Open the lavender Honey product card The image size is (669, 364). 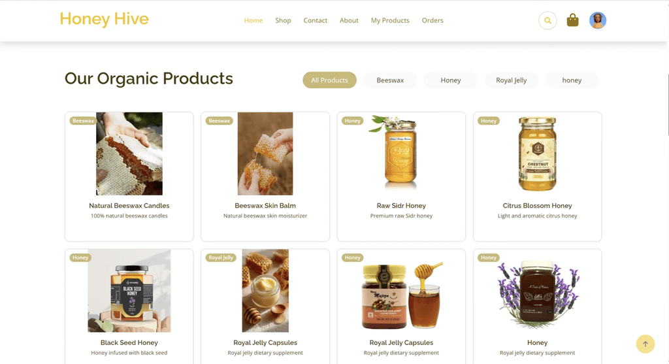(537, 306)
